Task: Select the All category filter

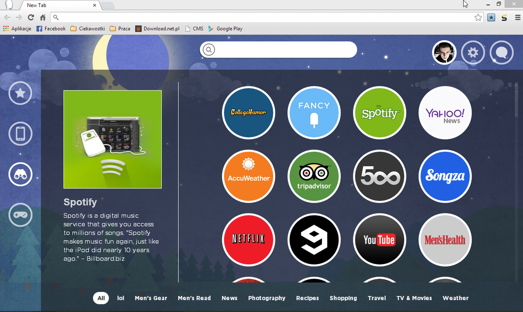Action: coord(101,298)
